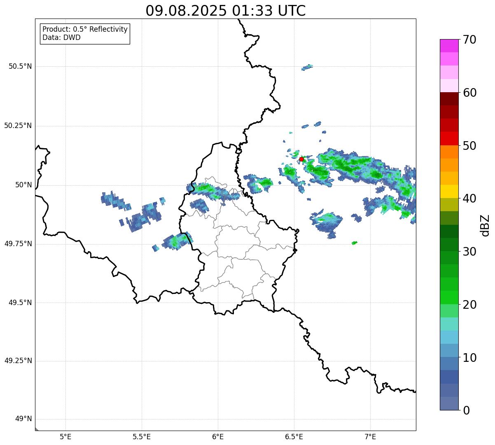
Task: Click the magenta top colorbar segment
Action: click(449, 46)
